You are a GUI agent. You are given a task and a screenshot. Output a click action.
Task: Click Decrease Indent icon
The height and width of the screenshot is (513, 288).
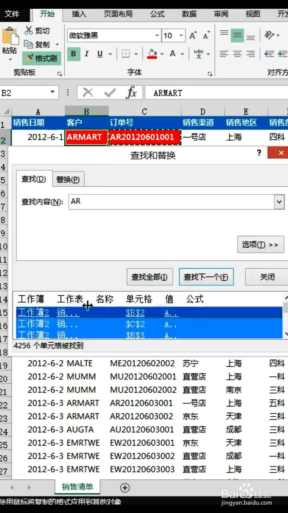(x=270, y=54)
